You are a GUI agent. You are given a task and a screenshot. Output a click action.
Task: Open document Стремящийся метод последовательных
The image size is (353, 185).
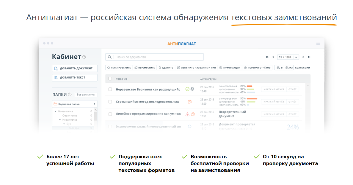[x=147, y=102]
